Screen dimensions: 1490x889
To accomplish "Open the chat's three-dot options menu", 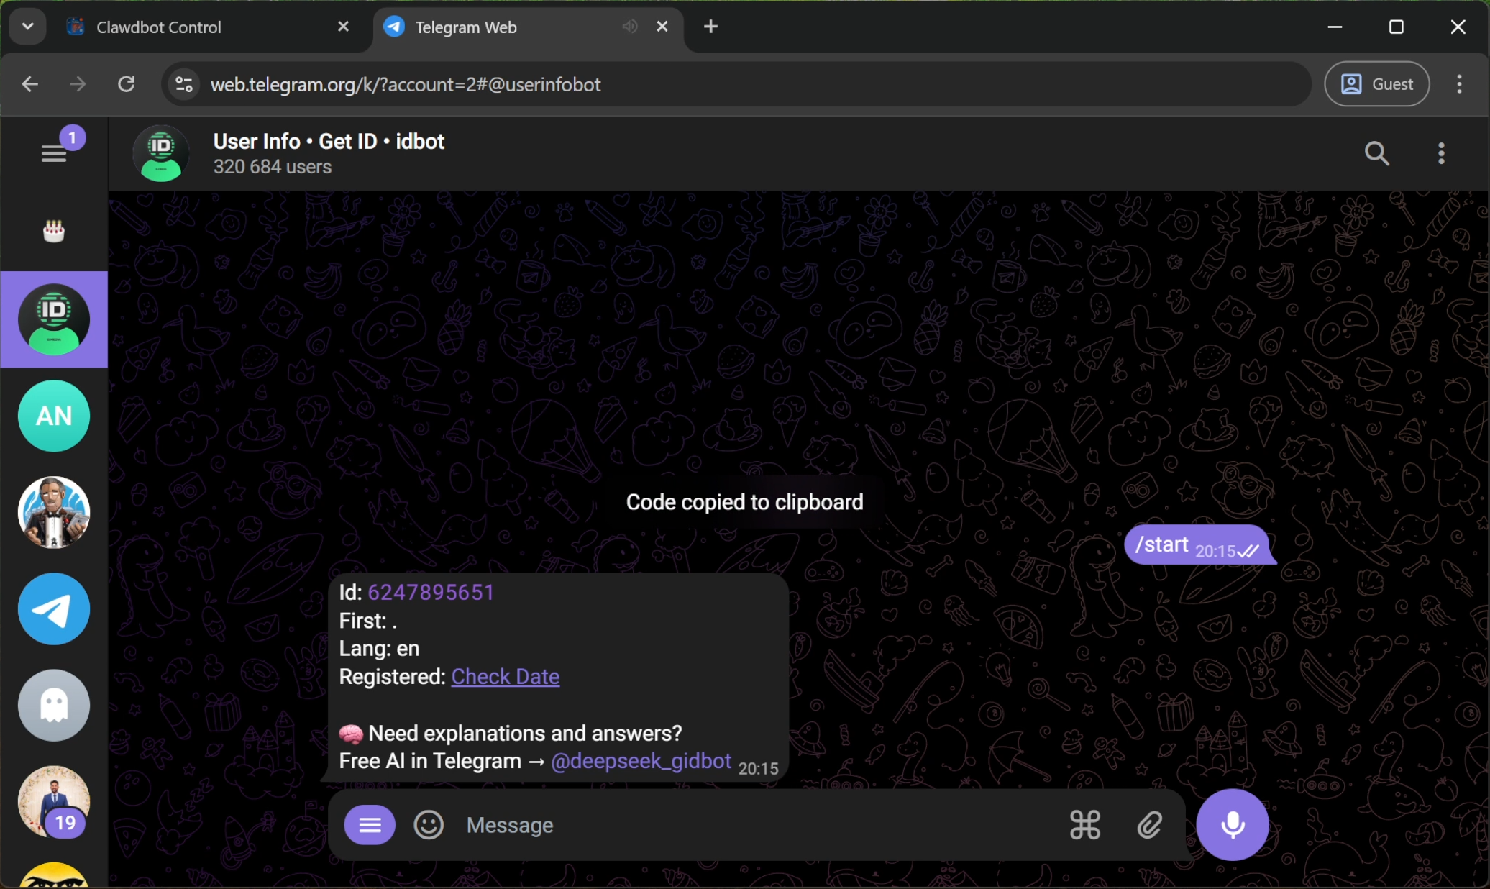I will [1440, 152].
